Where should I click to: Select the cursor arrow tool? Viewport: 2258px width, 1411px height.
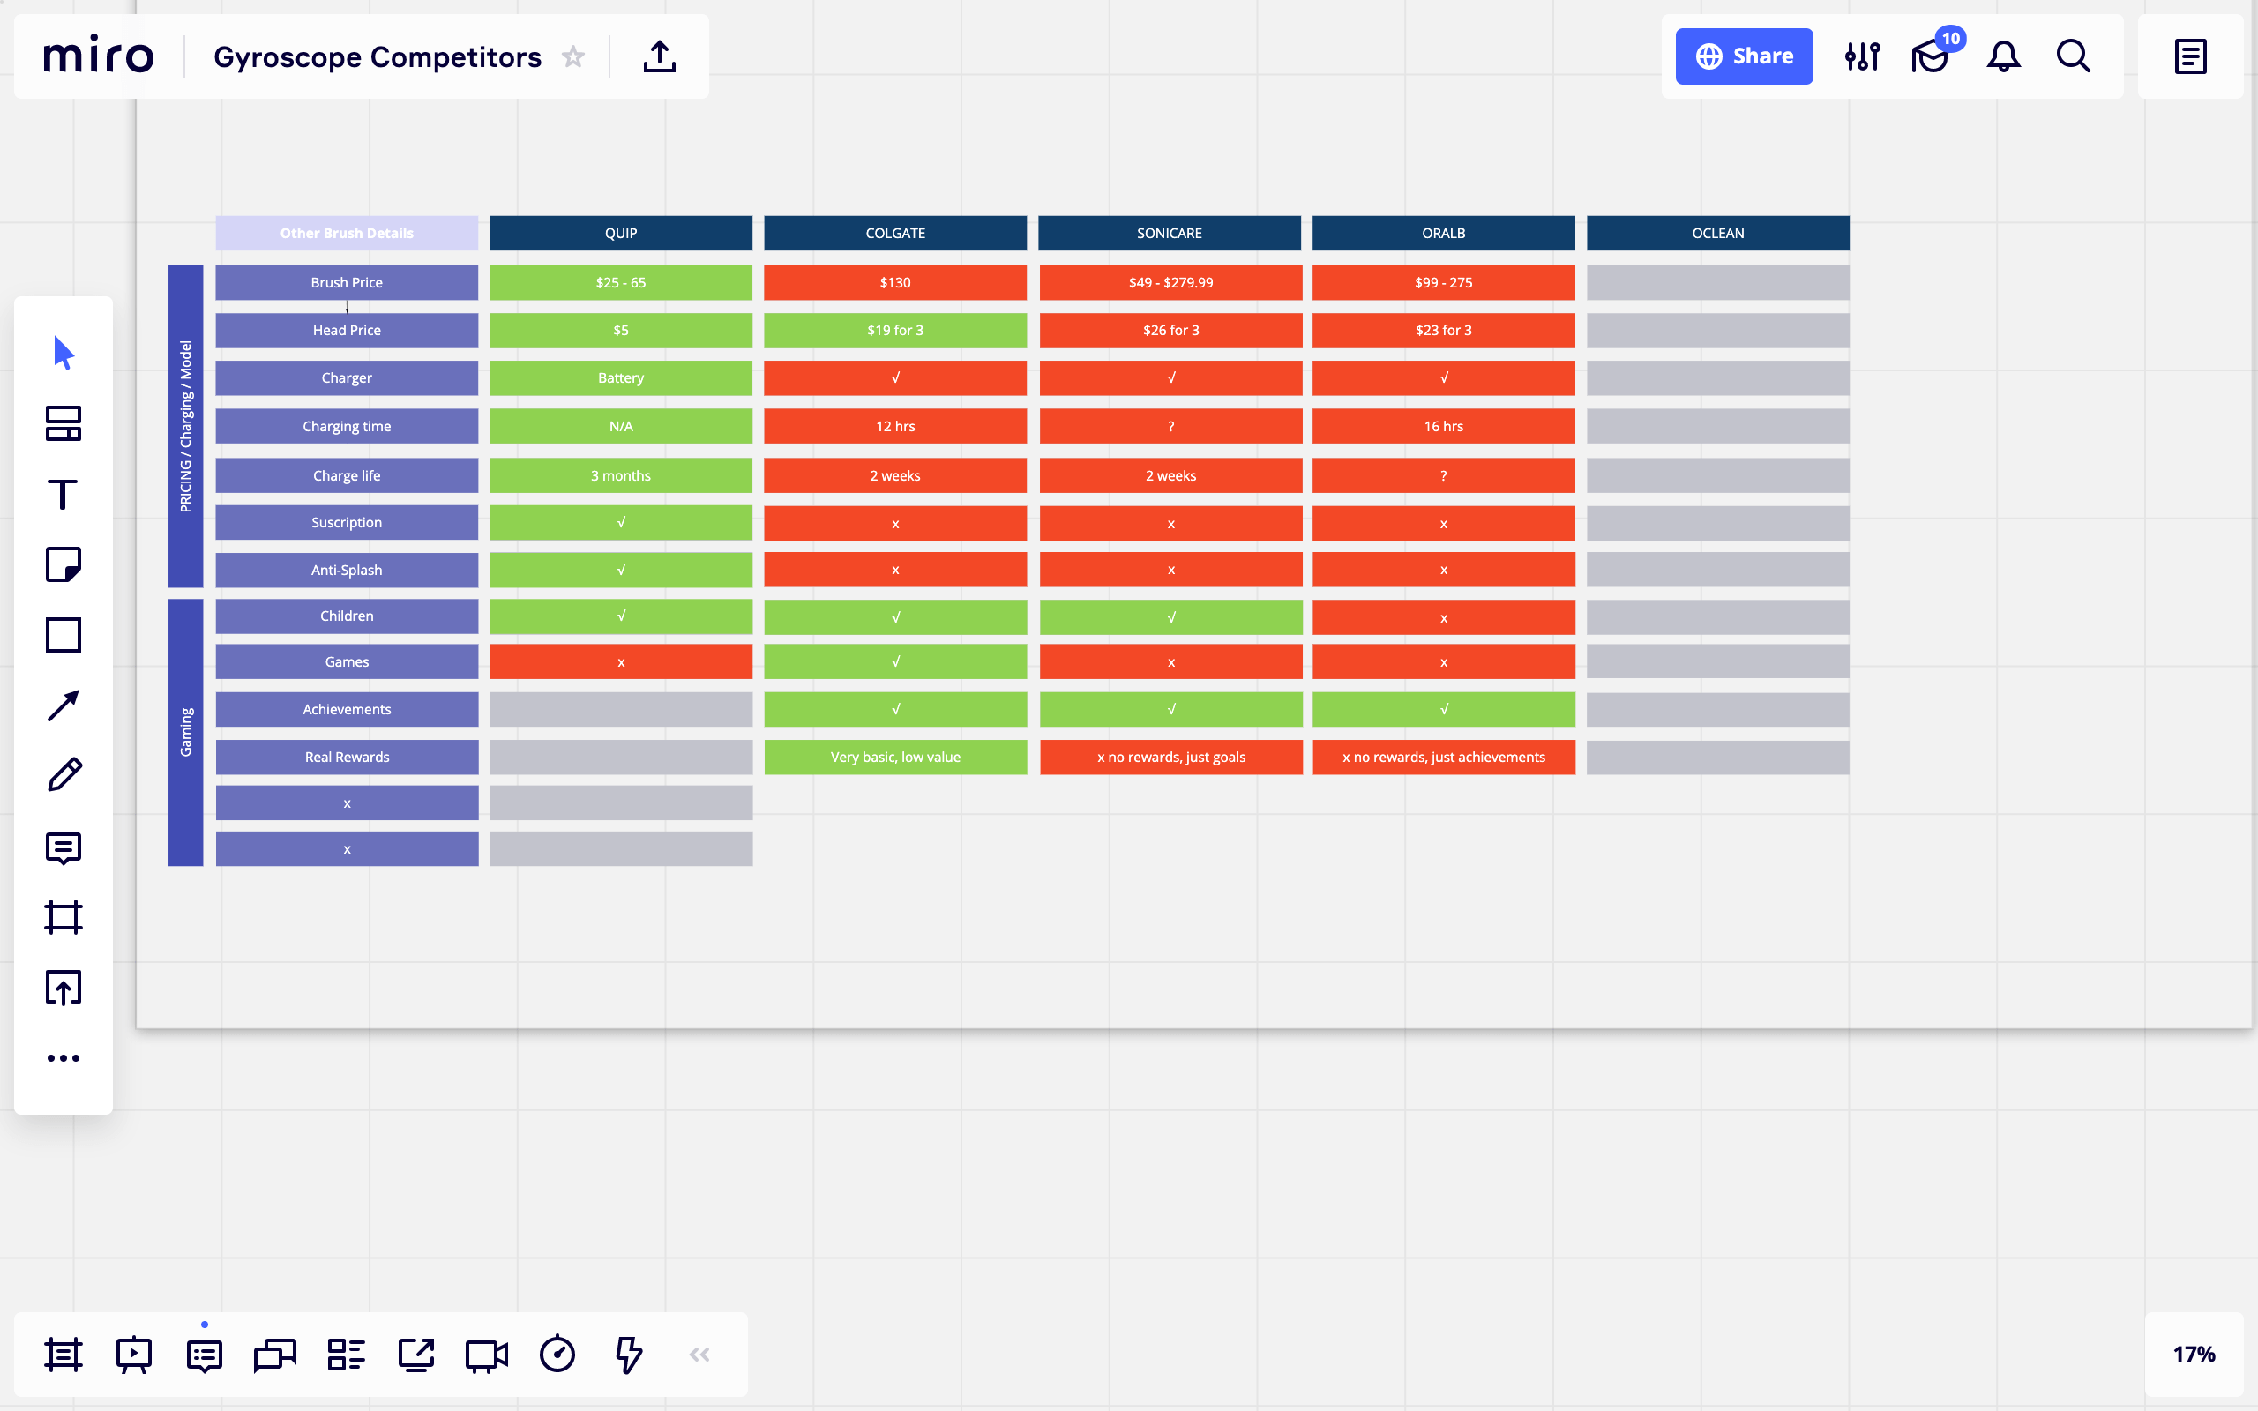(x=64, y=353)
